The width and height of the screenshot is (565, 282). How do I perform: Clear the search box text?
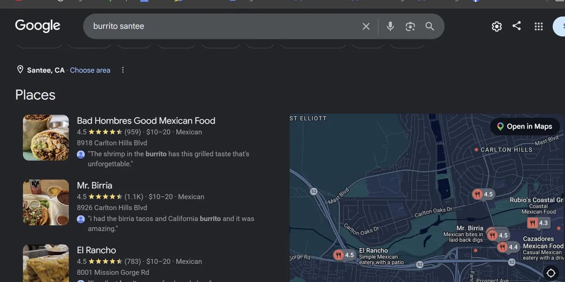366,26
